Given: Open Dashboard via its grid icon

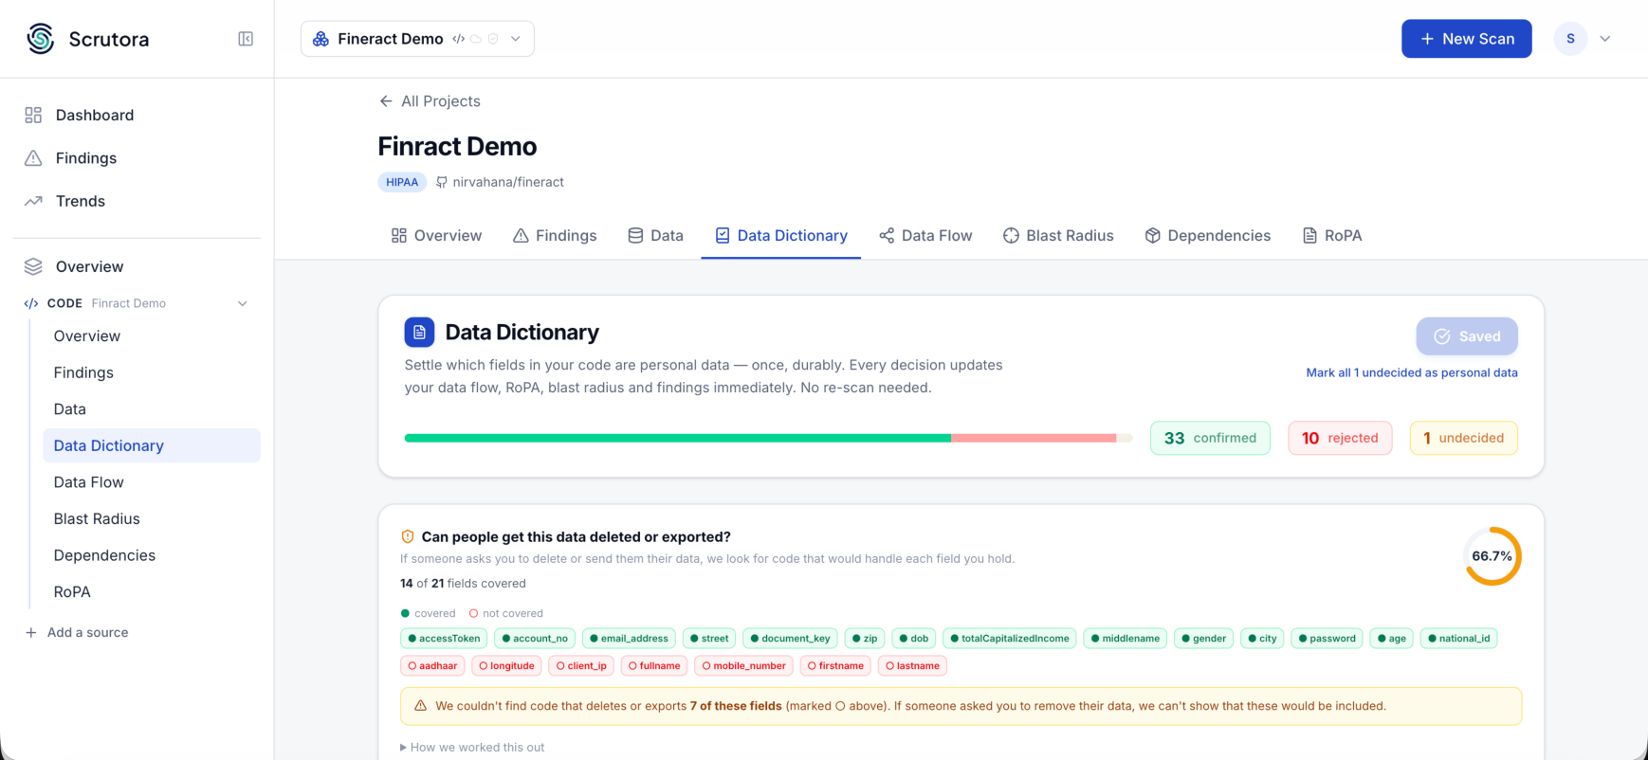Looking at the screenshot, I should (33, 115).
